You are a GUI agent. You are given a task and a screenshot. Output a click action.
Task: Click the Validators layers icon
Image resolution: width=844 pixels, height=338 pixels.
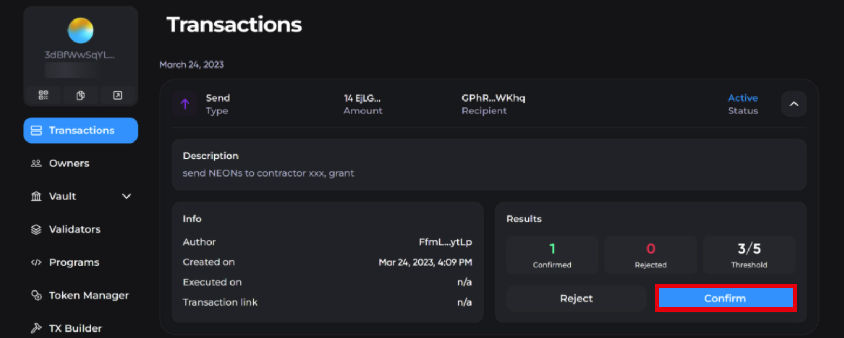(x=36, y=229)
